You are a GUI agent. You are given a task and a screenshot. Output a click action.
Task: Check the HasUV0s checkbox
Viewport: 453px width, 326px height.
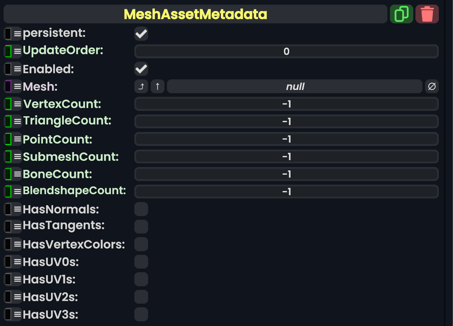(141, 261)
